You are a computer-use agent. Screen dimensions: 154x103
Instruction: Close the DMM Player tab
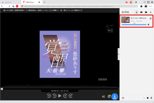tap(39, 2)
